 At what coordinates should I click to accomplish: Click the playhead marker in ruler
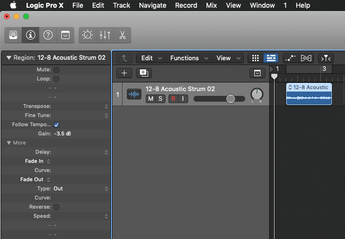click(x=274, y=77)
